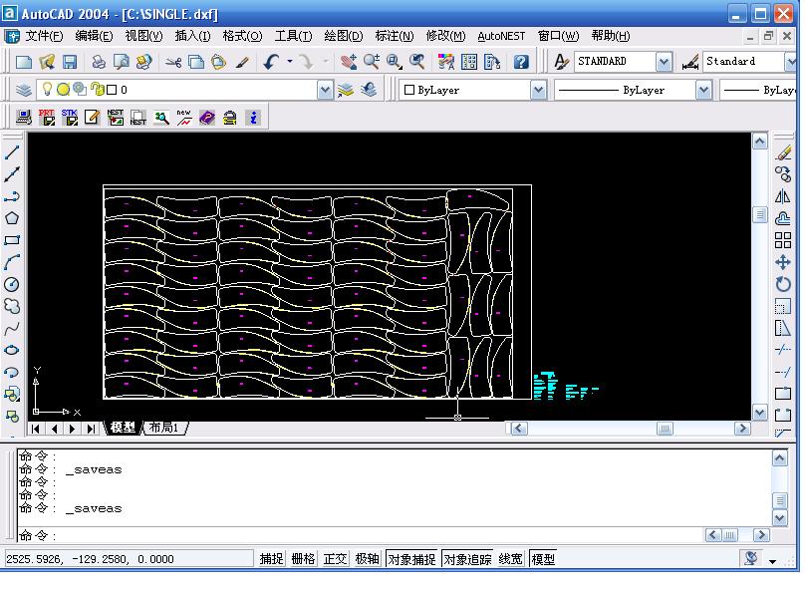This screenshot has height=592, width=806.
Task: Click drawing area scroll down arrow
Action: pyautogui.click(x=760, y=413)
